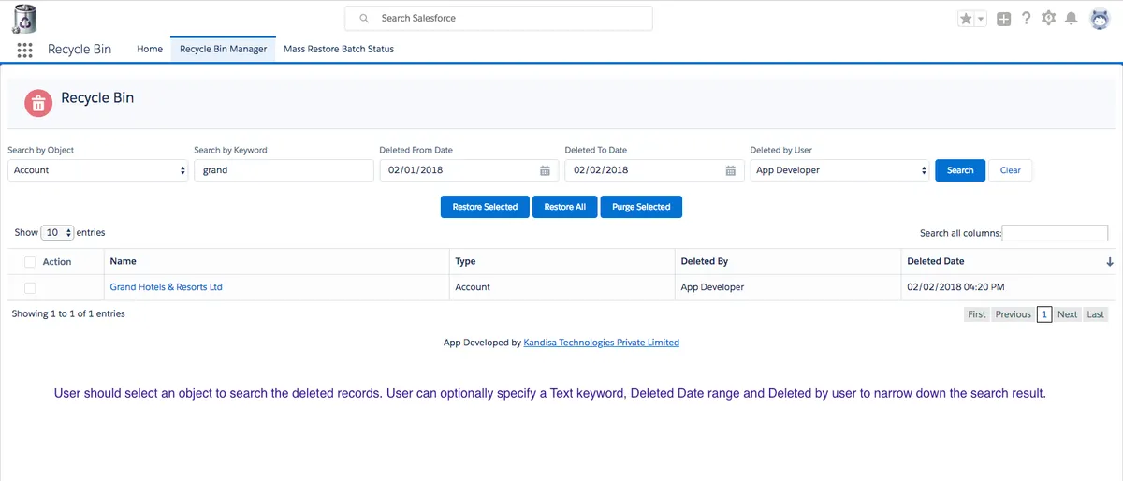Click the Restore All button
The width and height of the screenshot is (1123, 481).
click(x=565, y=207)
